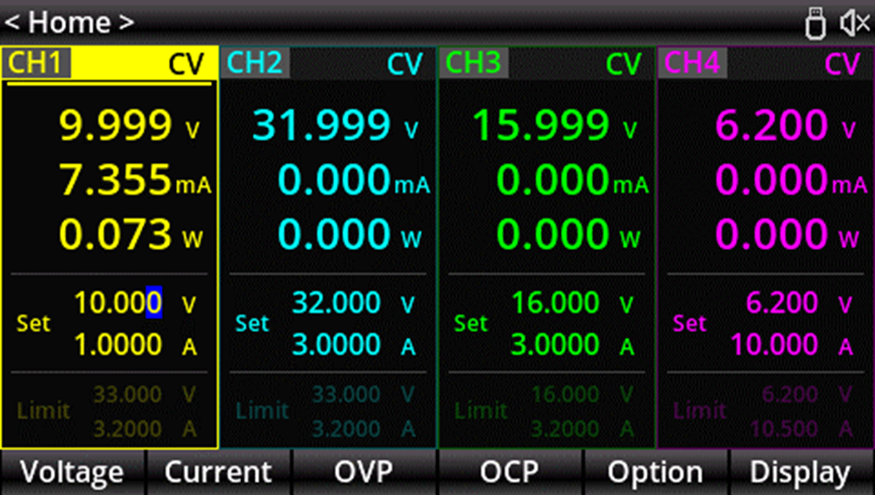Open the OCP settings menu
This screenshot has width=875, height=495.
pos(509,472)
